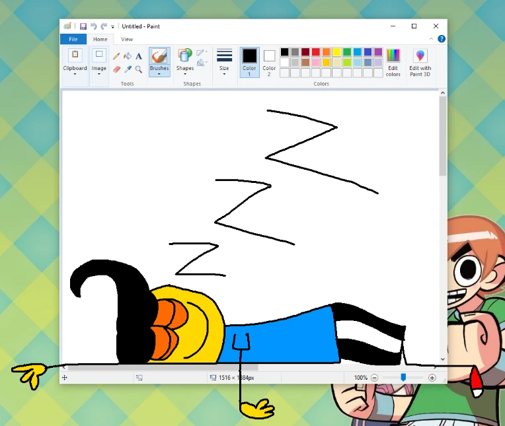Collapse the ribbon using the chevron arrow
Viewport: 505px width, 426px height.
coord(432,39)
